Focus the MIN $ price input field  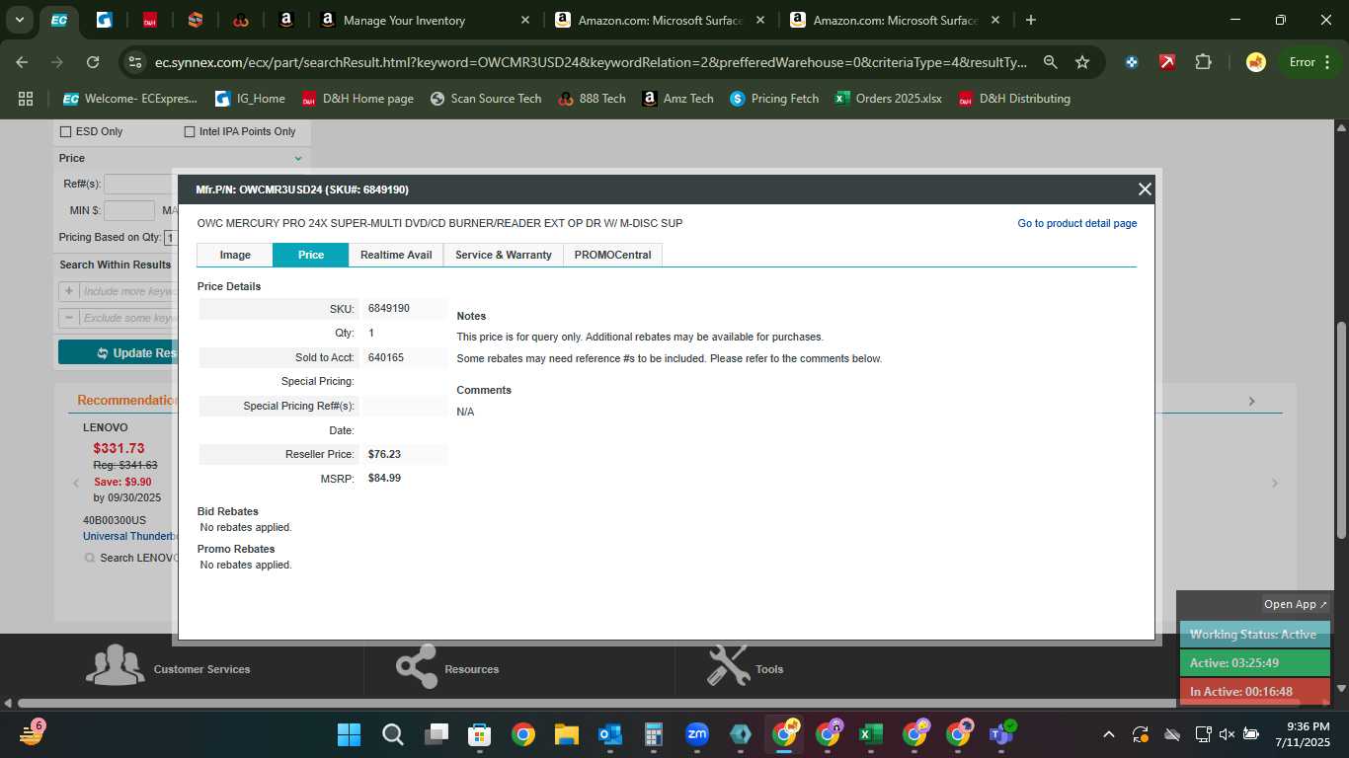[x=129, y=210]
